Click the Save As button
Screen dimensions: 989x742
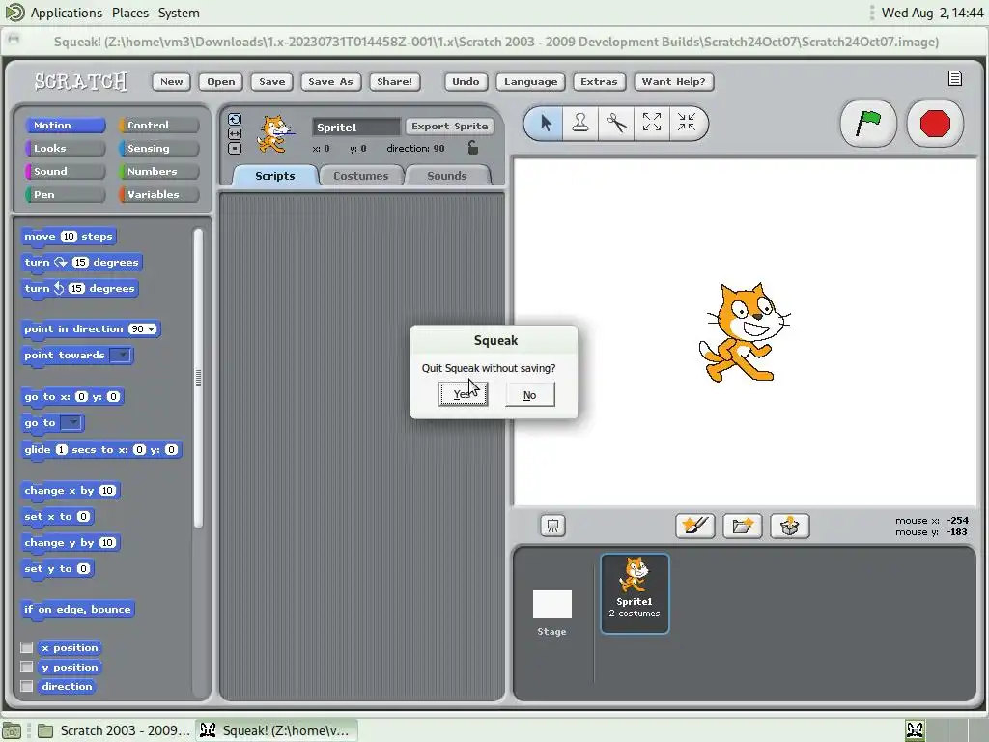click(330, 81)
